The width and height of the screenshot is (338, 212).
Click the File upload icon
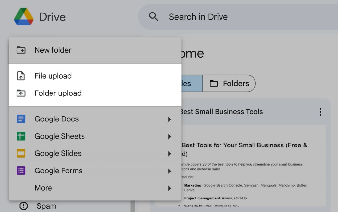[x=21, y=76]
